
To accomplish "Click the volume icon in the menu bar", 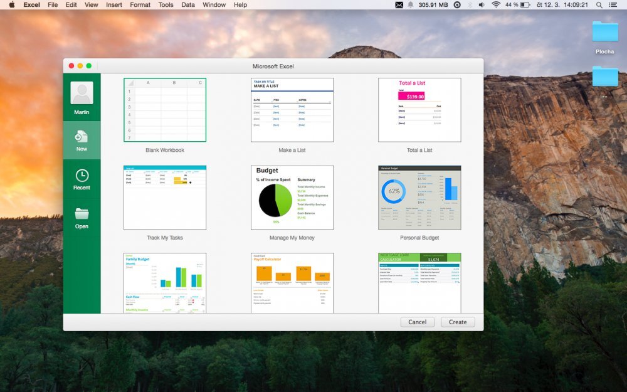I will [482, 4].
